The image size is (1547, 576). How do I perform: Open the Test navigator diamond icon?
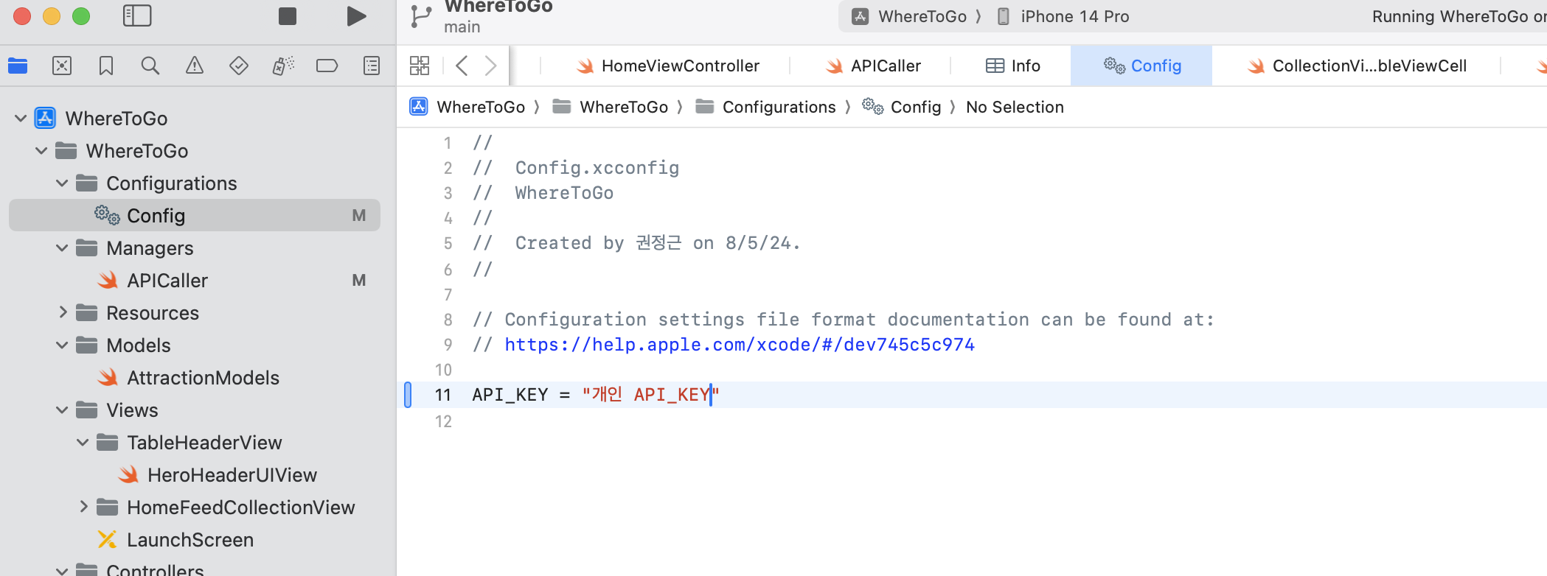[x=239, y=66]
